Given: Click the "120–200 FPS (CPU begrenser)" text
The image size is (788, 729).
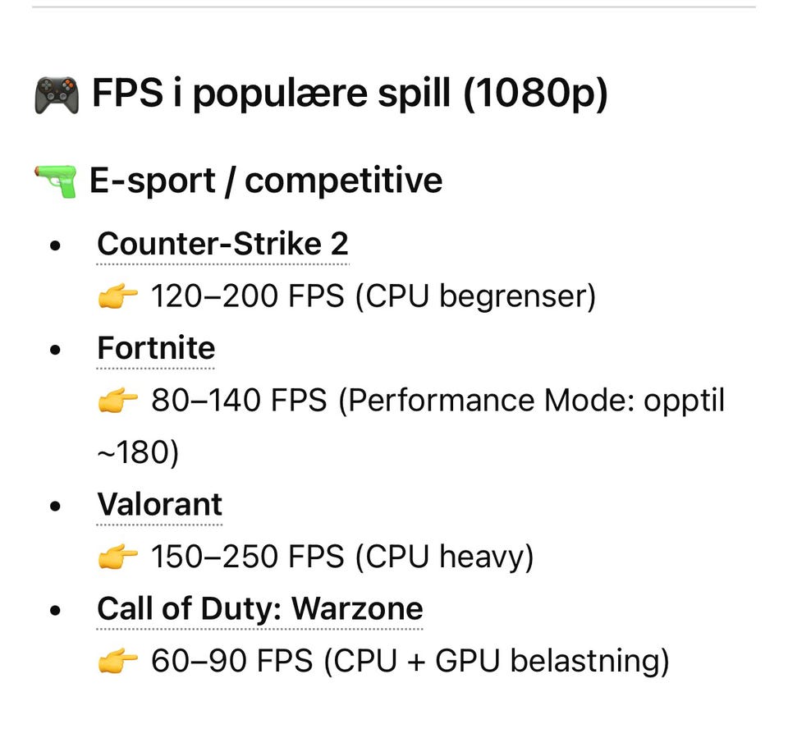Looking at the screenshot, I should 373,296.
